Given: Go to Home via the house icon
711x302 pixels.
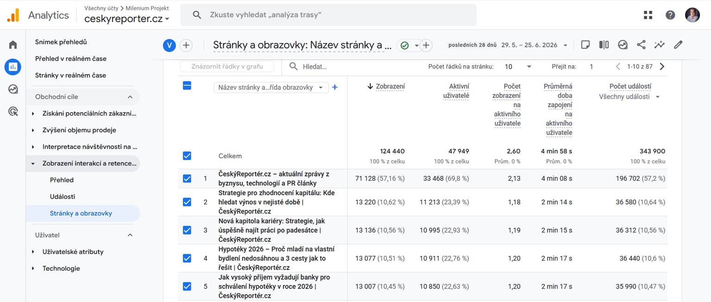Looking at the screenshot, I should point(13,44).
